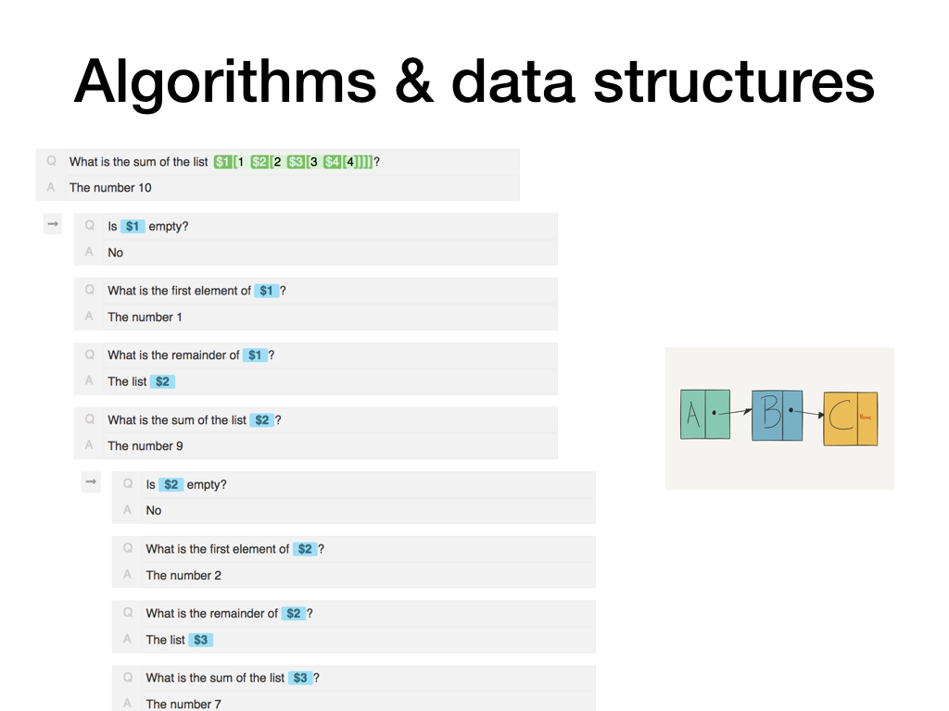Click the A icon beside "The number 10"

tap(52, 187)
